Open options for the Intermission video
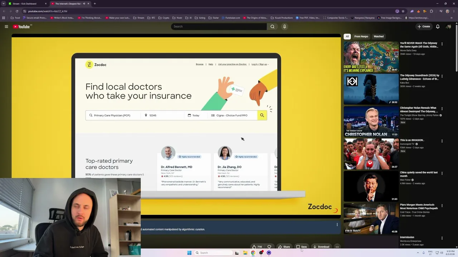Image resolution: width=458 pixels, height=257 pixels. click(x=442, y=238)
